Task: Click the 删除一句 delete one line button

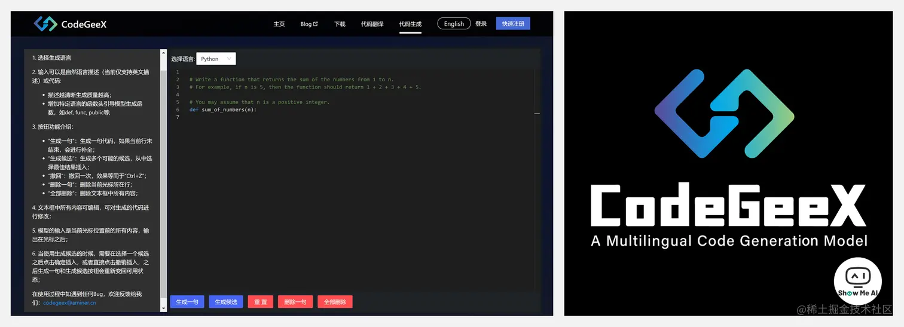Action: tap(295, 302)
